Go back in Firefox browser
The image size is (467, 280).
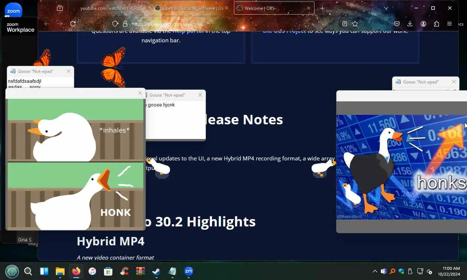(47, 24)
